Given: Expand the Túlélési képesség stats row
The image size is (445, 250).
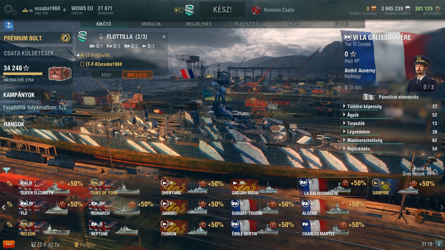Looking at the screenshot, I should (391, 106).
